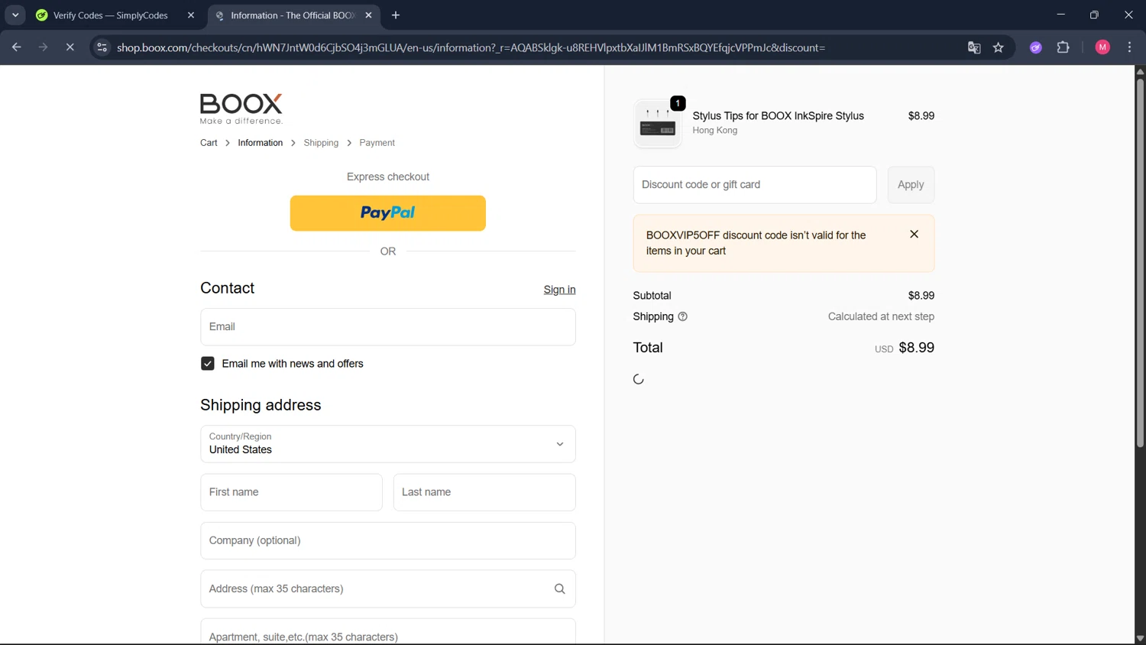Click the BOOX logo
The image size is (1146, 645).
pos(241,109)
